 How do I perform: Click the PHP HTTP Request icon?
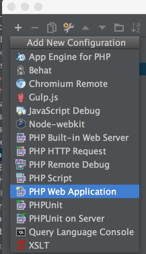pyautogui.click(x=21, y=151)
